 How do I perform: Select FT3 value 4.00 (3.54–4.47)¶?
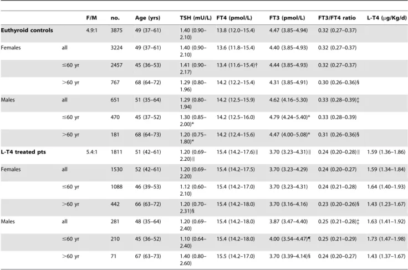[290, 239]
